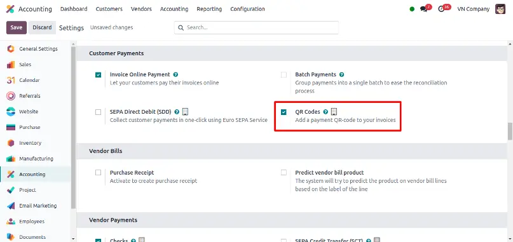Open the Configuration menu dropdown
The height and width of the screenshot is (242, 513).
(x=247, y=9)
